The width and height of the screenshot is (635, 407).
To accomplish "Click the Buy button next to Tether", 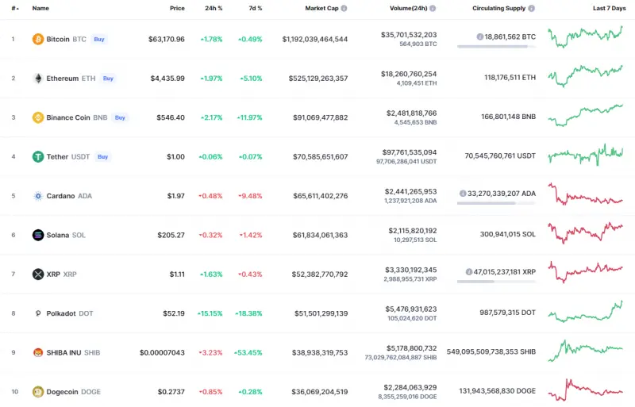I will [103, 157].
